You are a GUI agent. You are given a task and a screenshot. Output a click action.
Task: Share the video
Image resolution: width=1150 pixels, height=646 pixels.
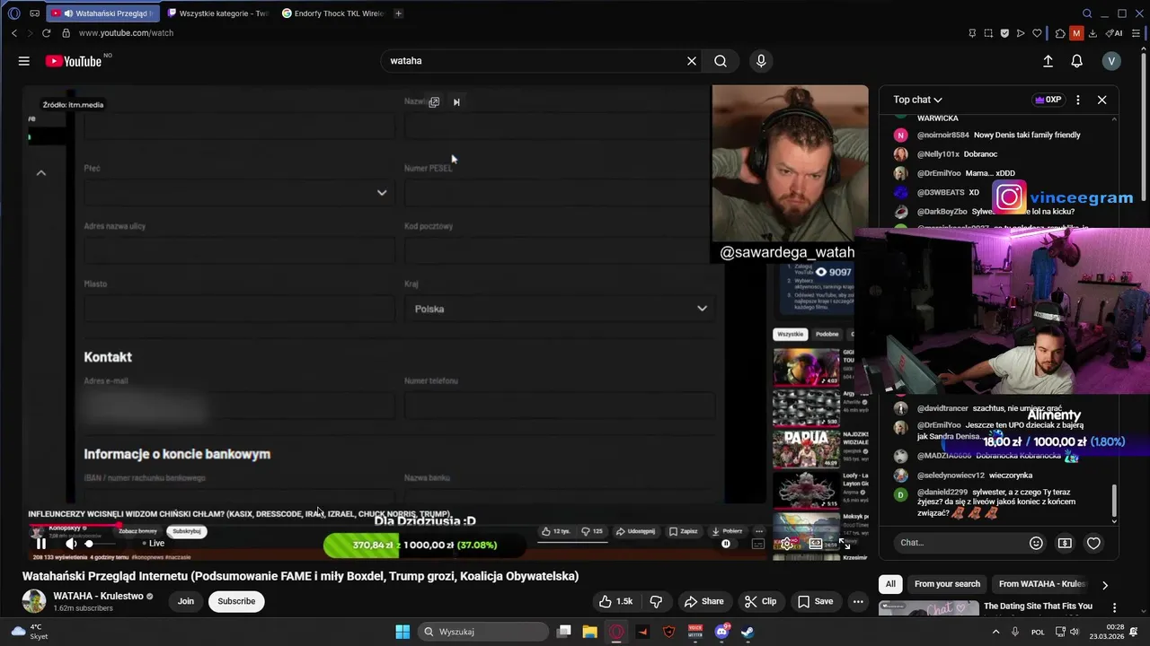703,601
